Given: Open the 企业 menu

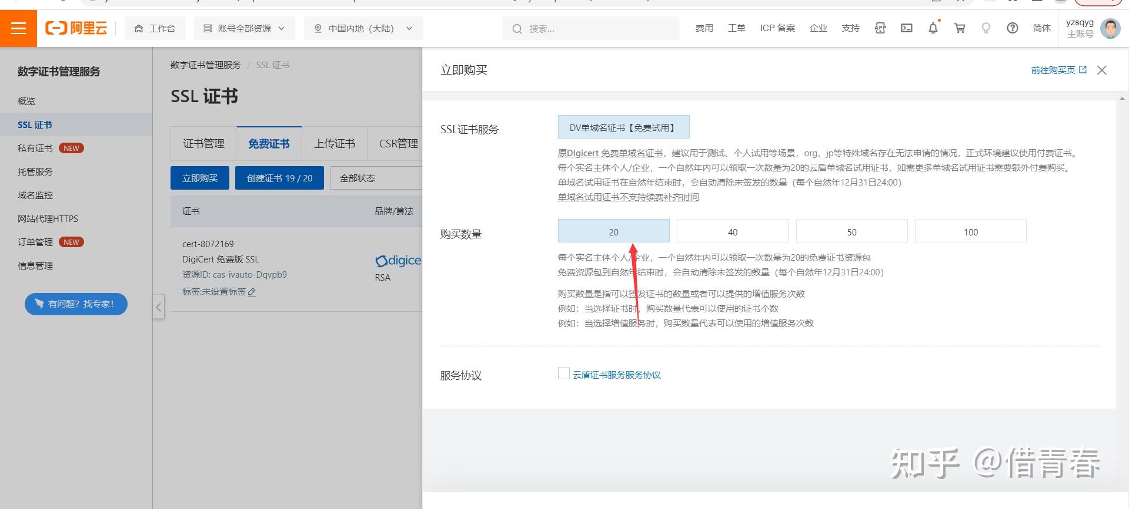Looking at the screenshot, I should pyautogui.click(x=818, y=28).
